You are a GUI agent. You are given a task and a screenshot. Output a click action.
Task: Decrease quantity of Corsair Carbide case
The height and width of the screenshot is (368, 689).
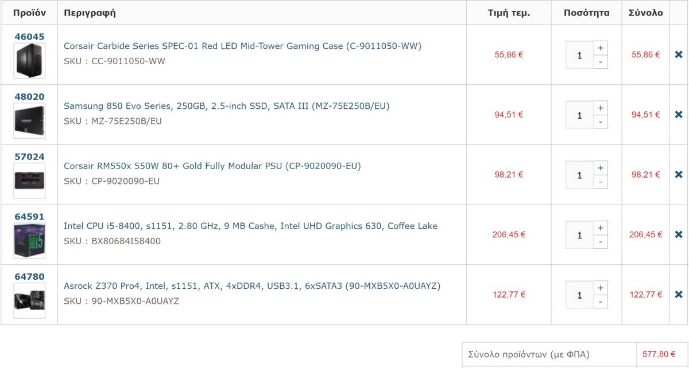(x=601, y=61)
